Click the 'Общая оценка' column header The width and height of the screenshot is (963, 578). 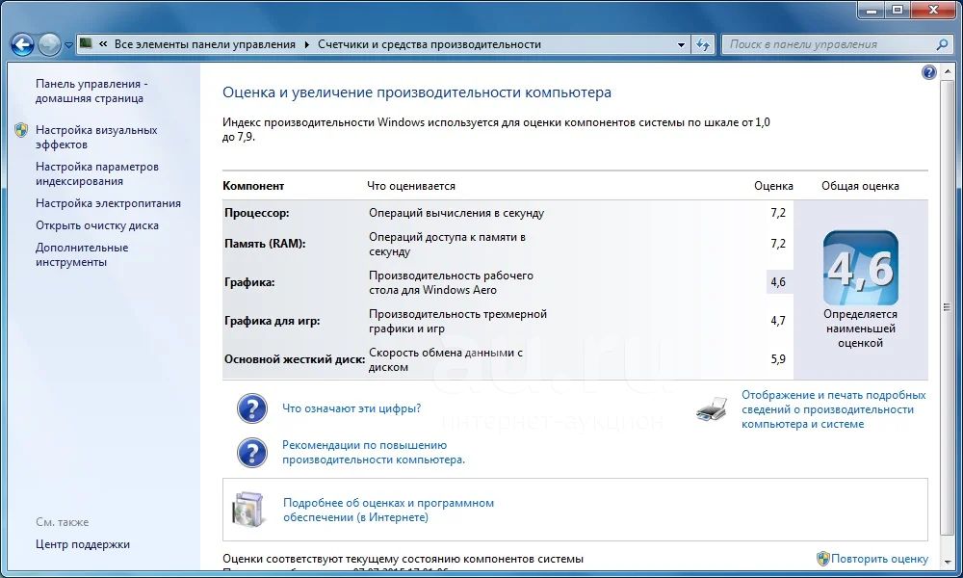point(860,186)
